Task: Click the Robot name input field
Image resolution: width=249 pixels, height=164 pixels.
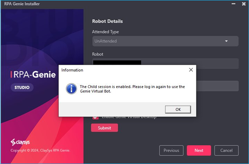Action: (165, 63)
